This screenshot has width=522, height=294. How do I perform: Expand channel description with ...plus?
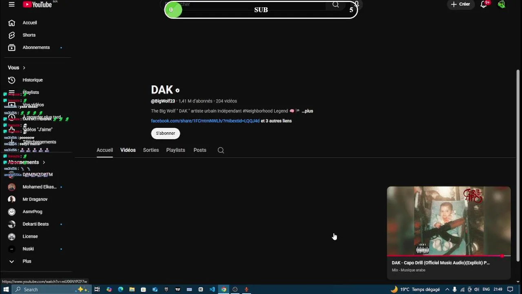click(307, 111)
